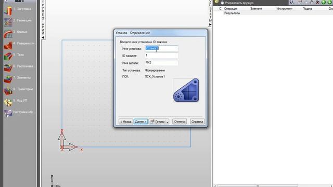This screenshot has height=187, width=333.
Task: Click the Назад button
Action: pyautogui.click(x=126, y=122)
